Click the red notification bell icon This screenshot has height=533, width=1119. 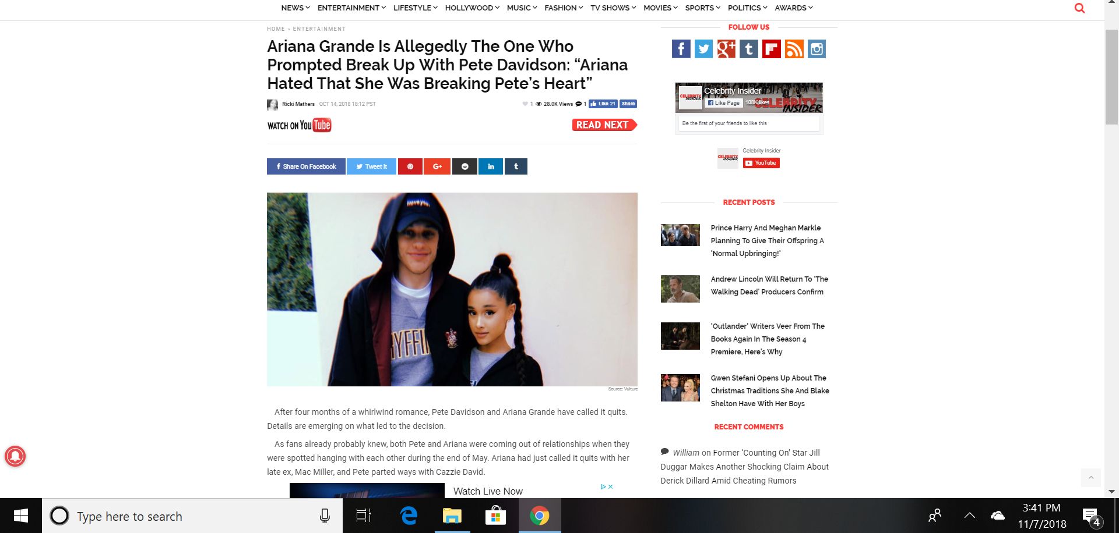[x=15, y=456]
